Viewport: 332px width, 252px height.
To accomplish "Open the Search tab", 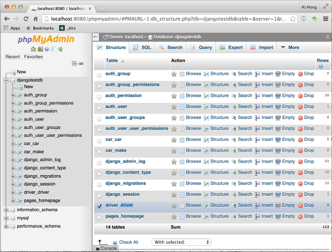I will pyautogui.click(x=170, y=48).
